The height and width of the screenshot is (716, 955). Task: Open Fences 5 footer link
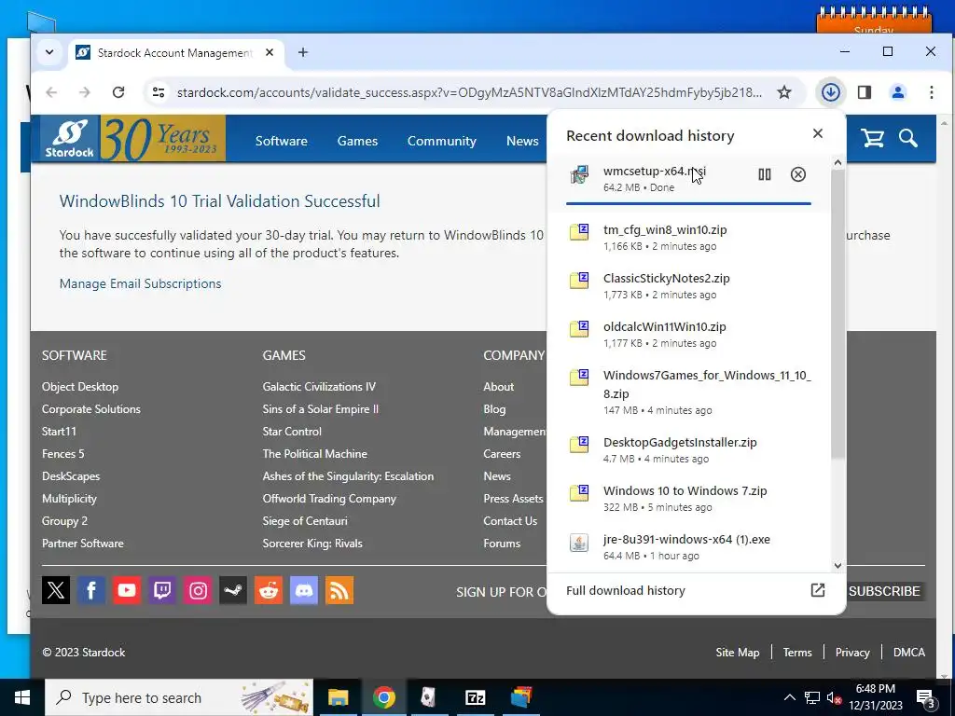click(x=62, y=454)
